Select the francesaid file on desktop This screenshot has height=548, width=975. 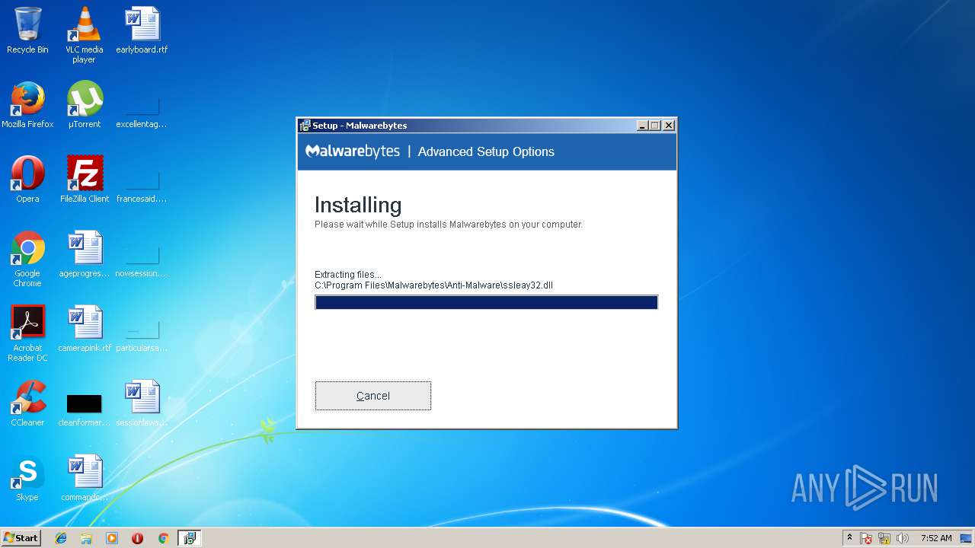coord(142,186)
